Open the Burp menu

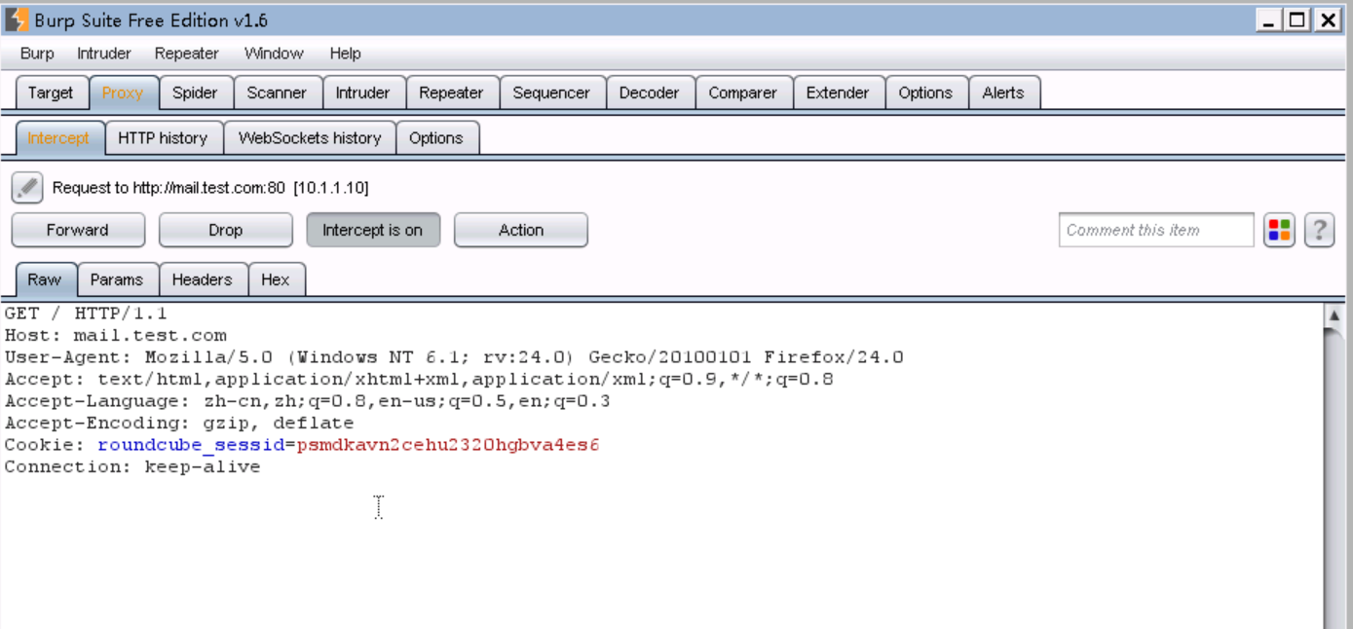[x=37, y=54]
